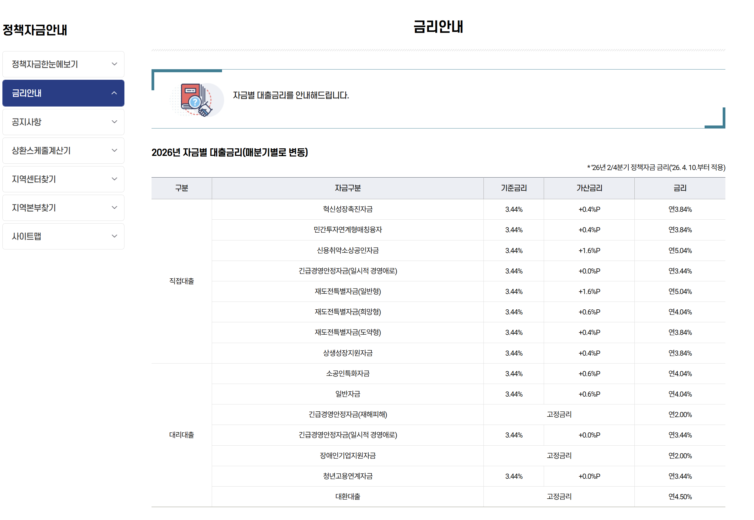Viewport: 754px width, 520px height.
Task: Open the 정책자금한눈에보기 menu item
Action: tap(45, 64)
